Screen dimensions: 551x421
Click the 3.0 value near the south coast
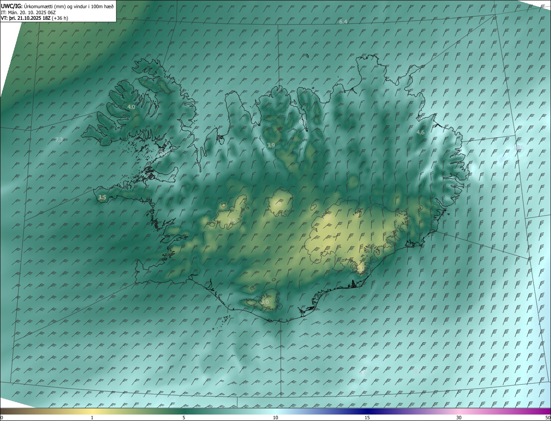click(265, 302)
